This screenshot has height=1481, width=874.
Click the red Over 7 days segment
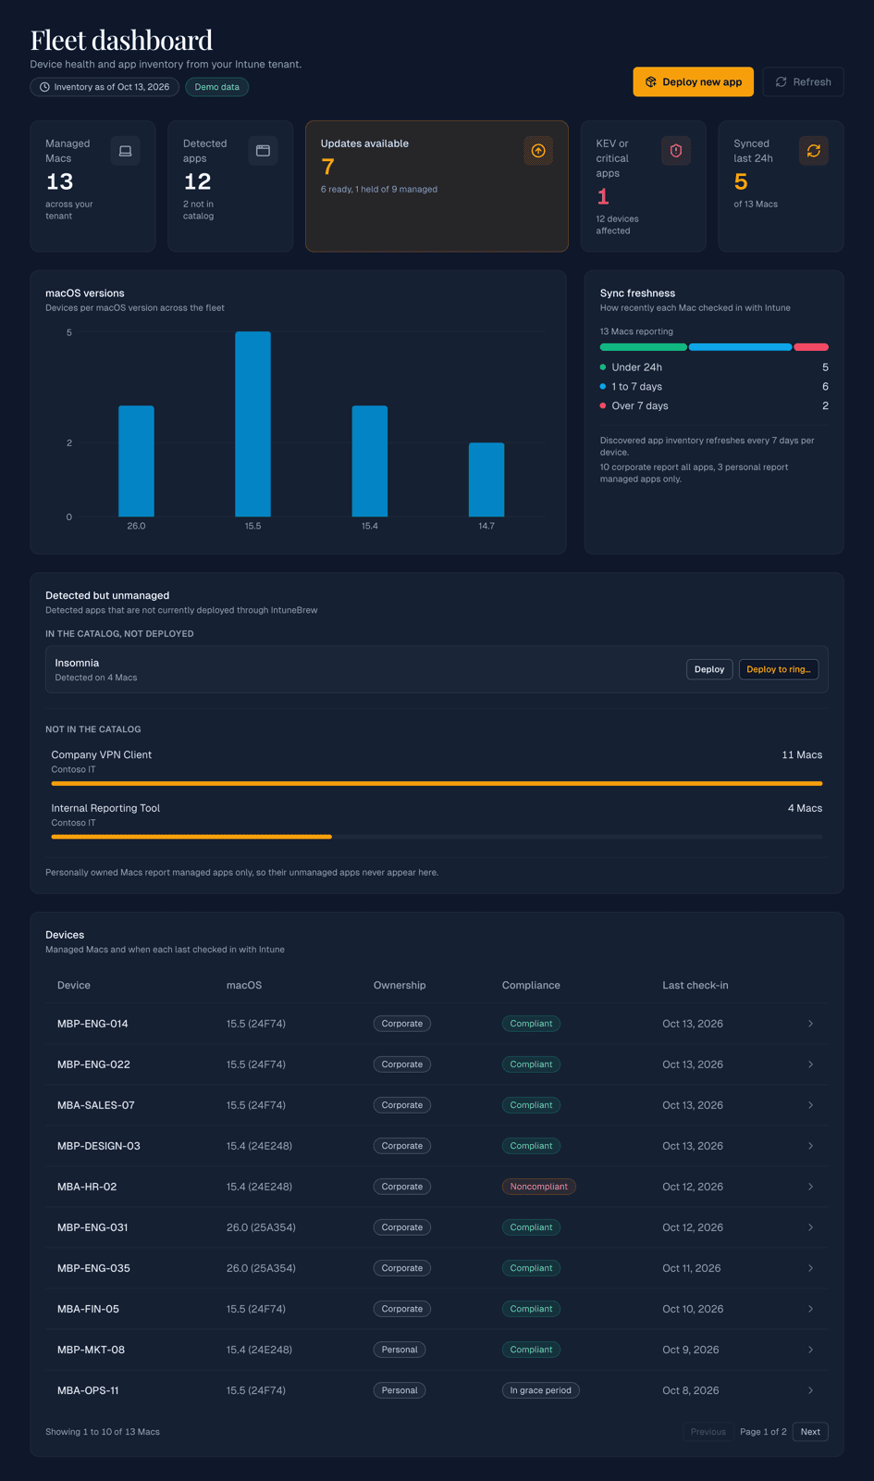coord(811,347)
